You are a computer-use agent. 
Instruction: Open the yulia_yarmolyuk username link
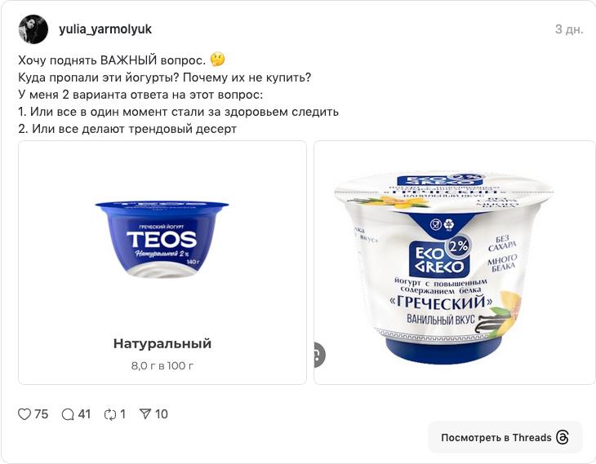click(x=105, y=29)
